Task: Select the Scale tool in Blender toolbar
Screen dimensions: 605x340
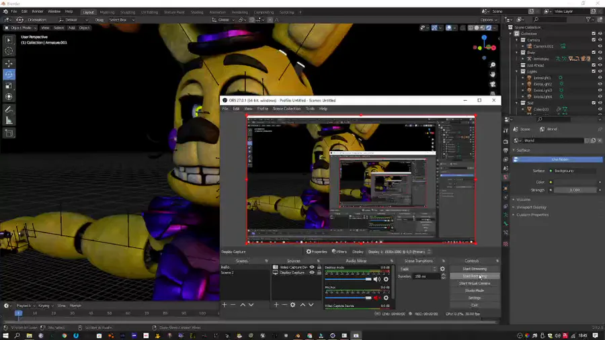Action: click(x=9, y=85)
